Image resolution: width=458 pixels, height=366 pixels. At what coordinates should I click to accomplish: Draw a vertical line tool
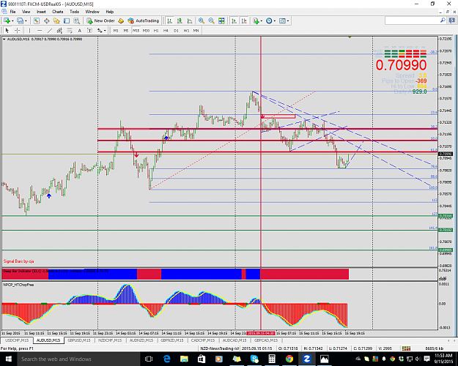click(x=29, y=30)
